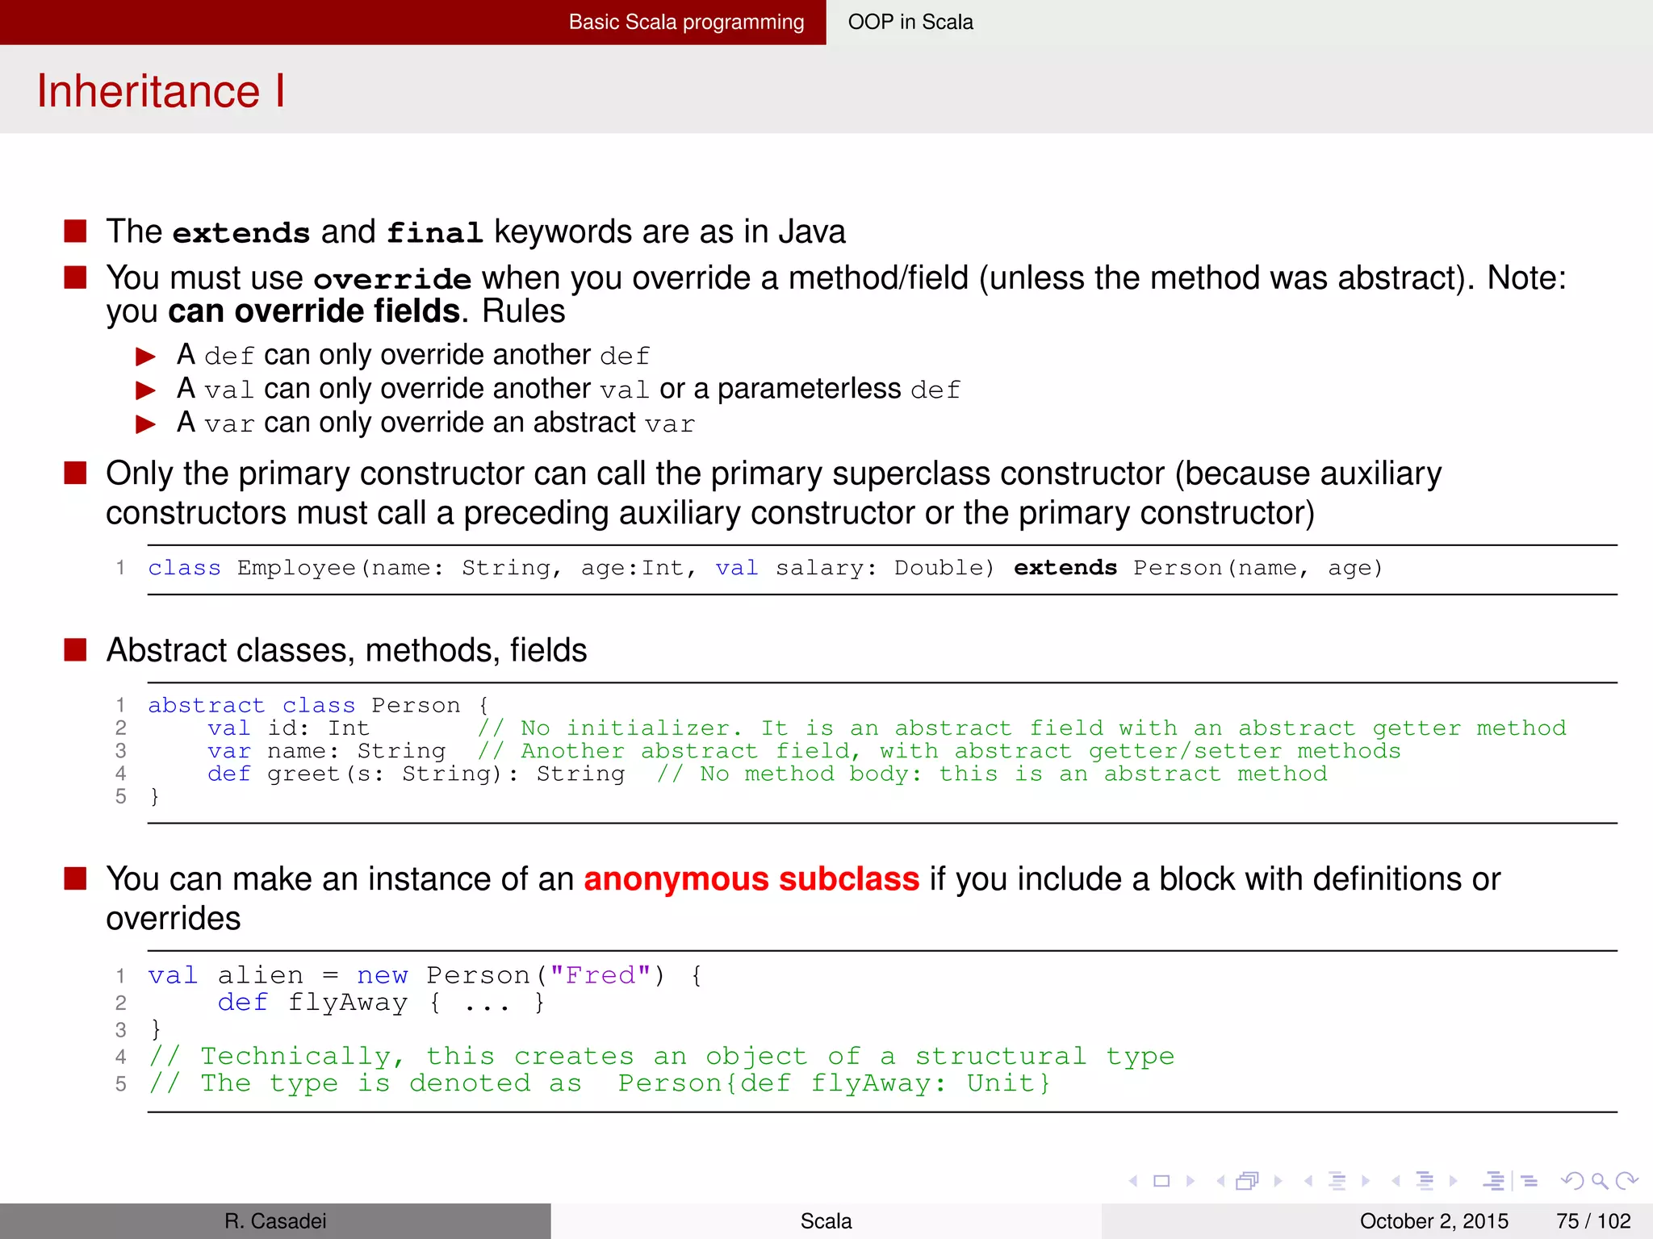Click 'A def can only override another def'

(413, 355)
